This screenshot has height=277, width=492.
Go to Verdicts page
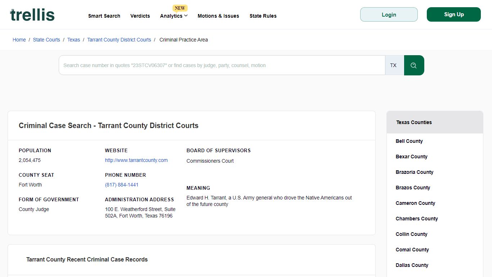140,16
